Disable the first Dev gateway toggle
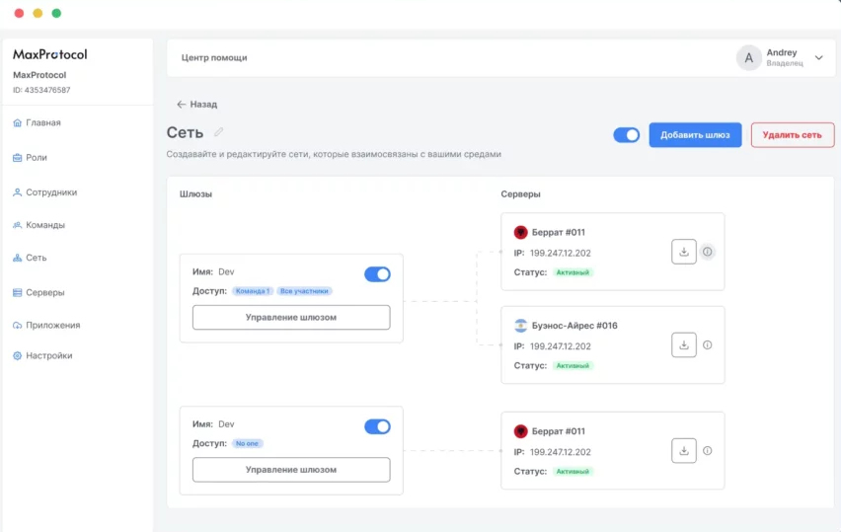Image resolution: width=841 pixels, height=532 pixels. [x=377, y=274]
